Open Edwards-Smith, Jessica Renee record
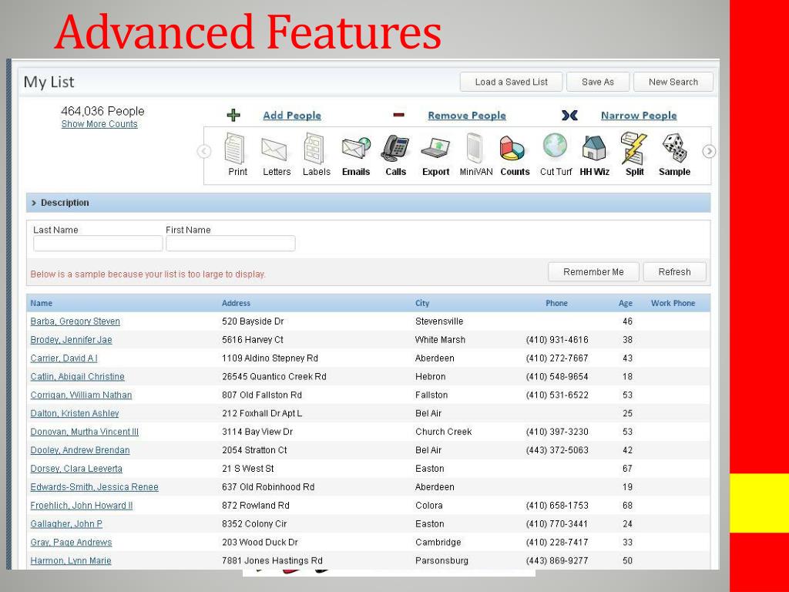The height and width of the screenshot is (592, 789). pyautogui.click(x=94, y=487)
